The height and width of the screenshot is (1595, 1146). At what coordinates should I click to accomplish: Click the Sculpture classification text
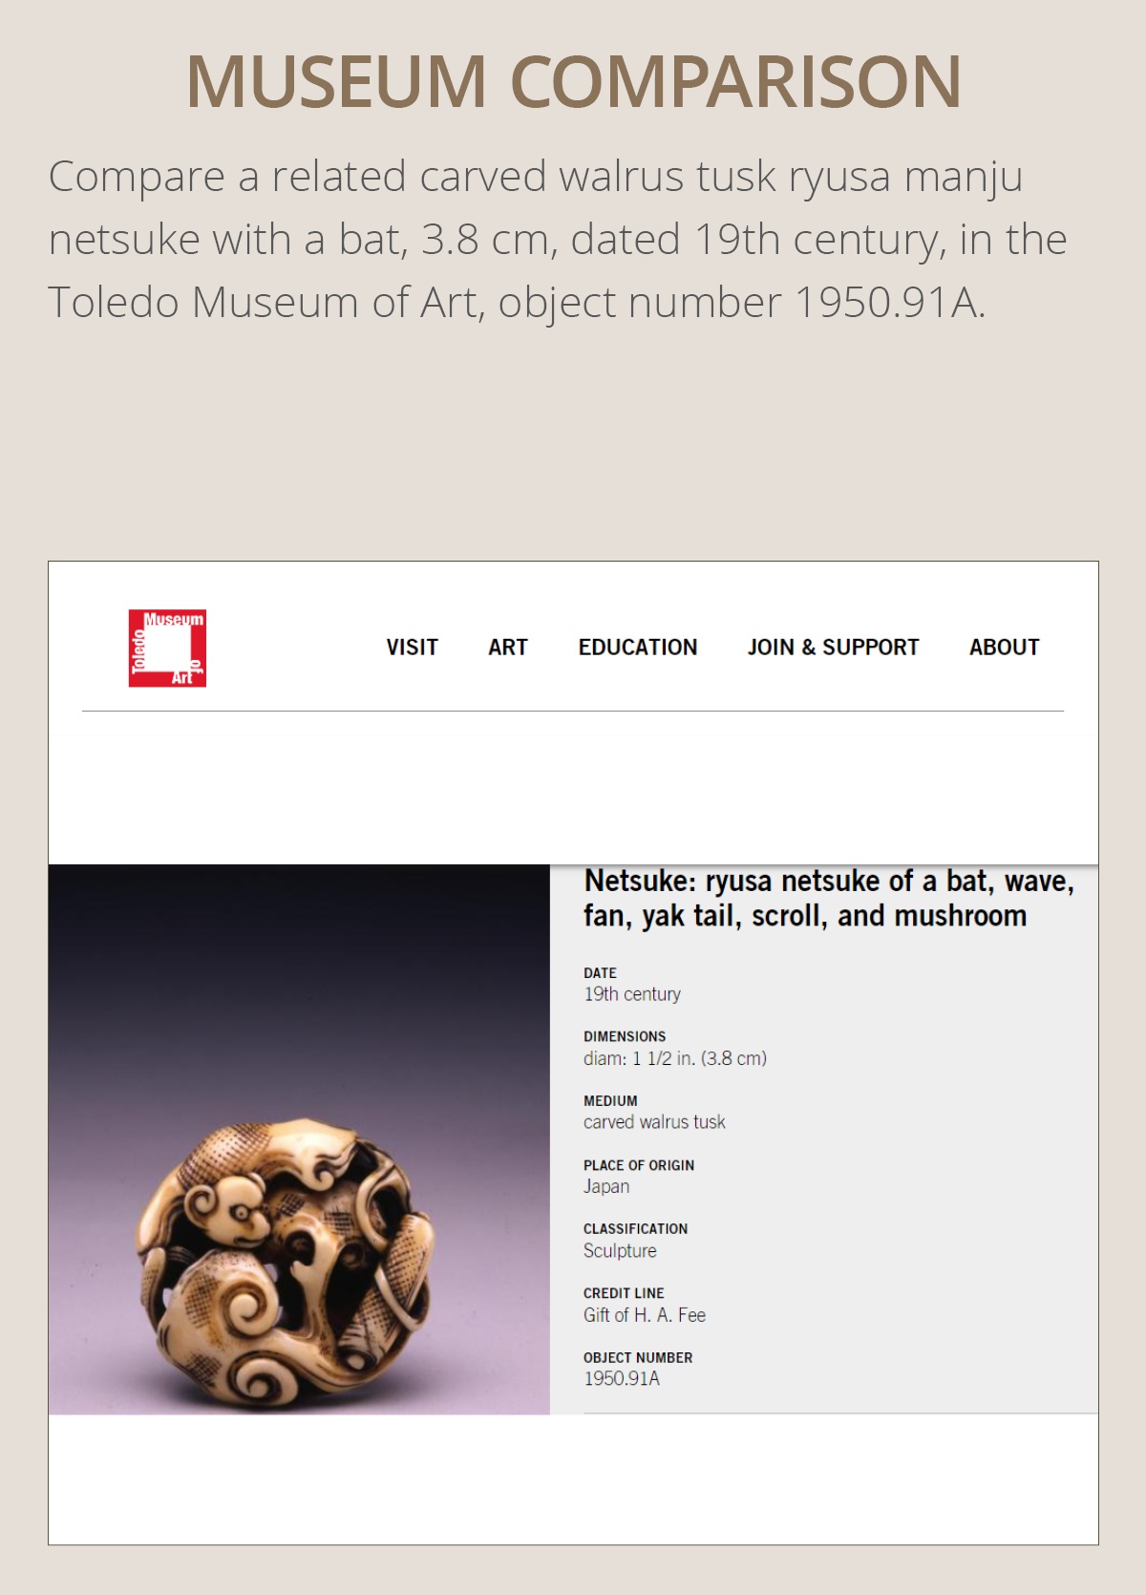click(620, 1250)
